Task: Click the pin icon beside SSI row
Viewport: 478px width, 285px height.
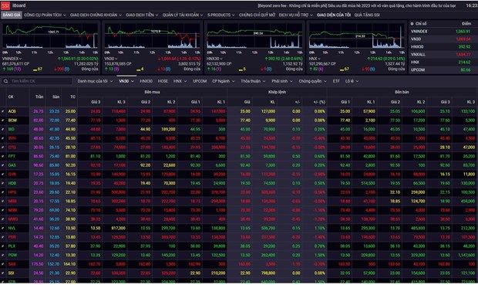Action: coord(3,273)
